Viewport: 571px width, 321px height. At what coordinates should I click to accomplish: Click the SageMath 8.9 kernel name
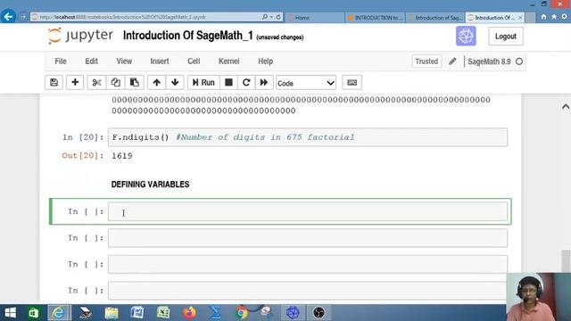489,62
